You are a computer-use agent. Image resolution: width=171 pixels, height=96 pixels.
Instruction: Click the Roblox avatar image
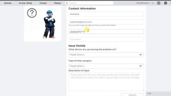point(49,24)
